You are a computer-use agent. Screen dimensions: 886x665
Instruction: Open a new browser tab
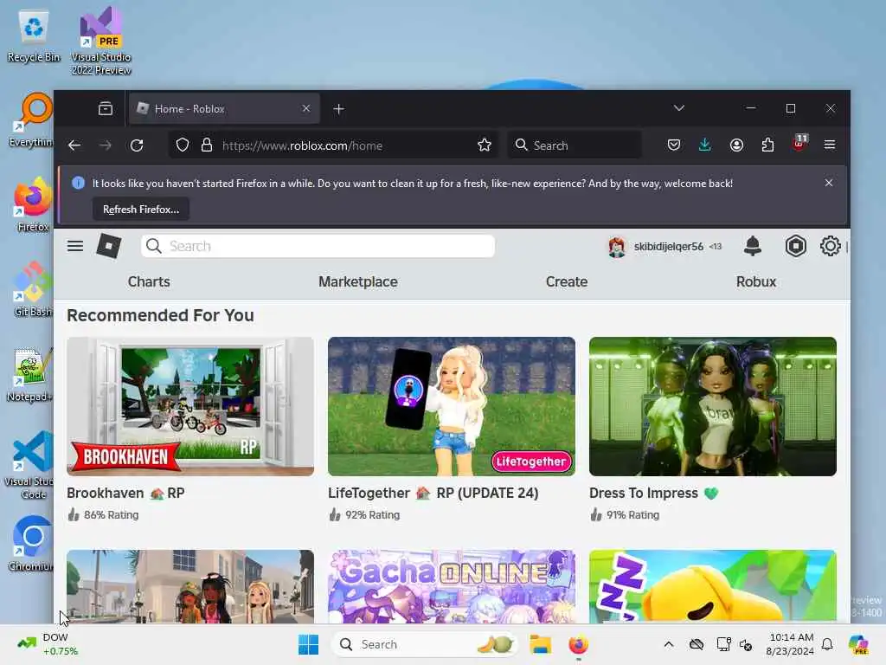[338, 108]
